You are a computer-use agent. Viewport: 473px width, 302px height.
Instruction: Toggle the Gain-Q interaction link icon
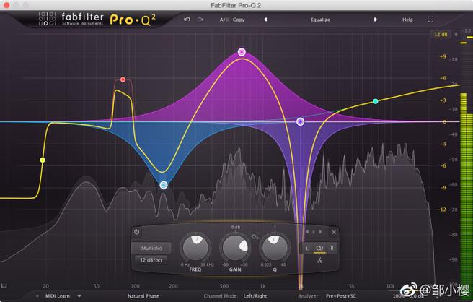[255, 237]
